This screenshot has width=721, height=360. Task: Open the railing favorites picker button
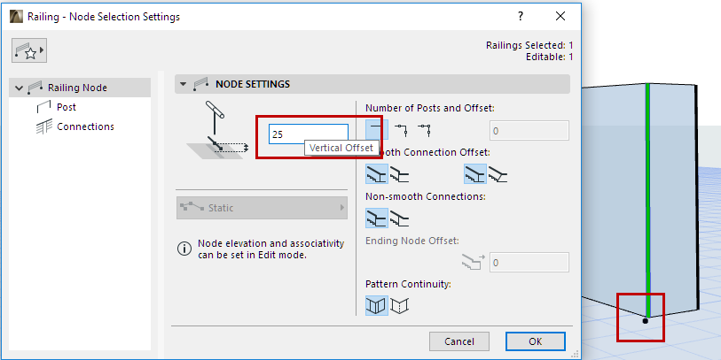pos(29,52)
